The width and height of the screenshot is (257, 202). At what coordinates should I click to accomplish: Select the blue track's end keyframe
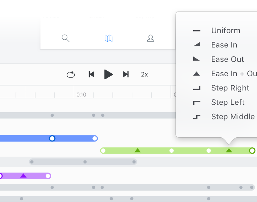click(95, 138)
